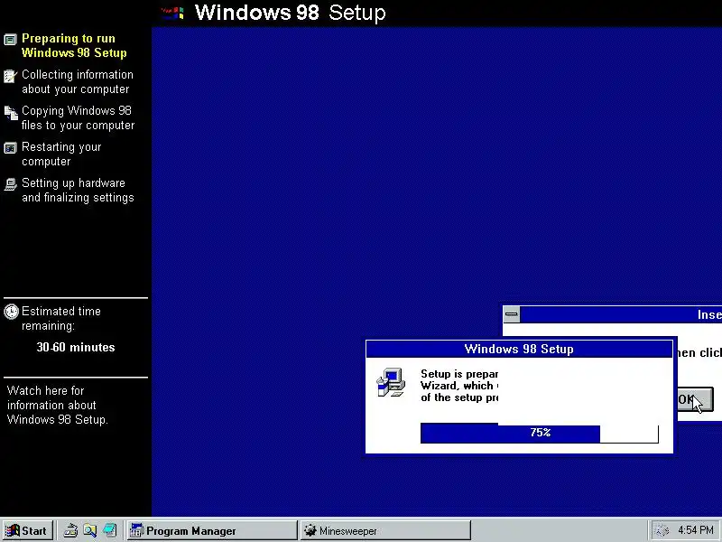
Task: Click "Restarting your computer" step text
Action: tap(61, 154)
